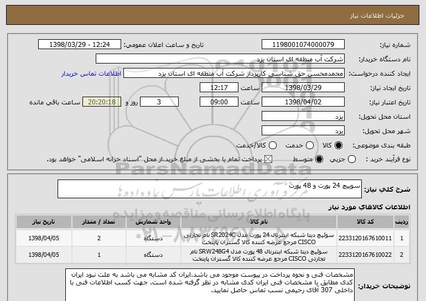Viewport: 426px width, 301px height.
Task: Select the کالا/خدمت radio button
Action: pyautogui.click(x=273, y=145)
